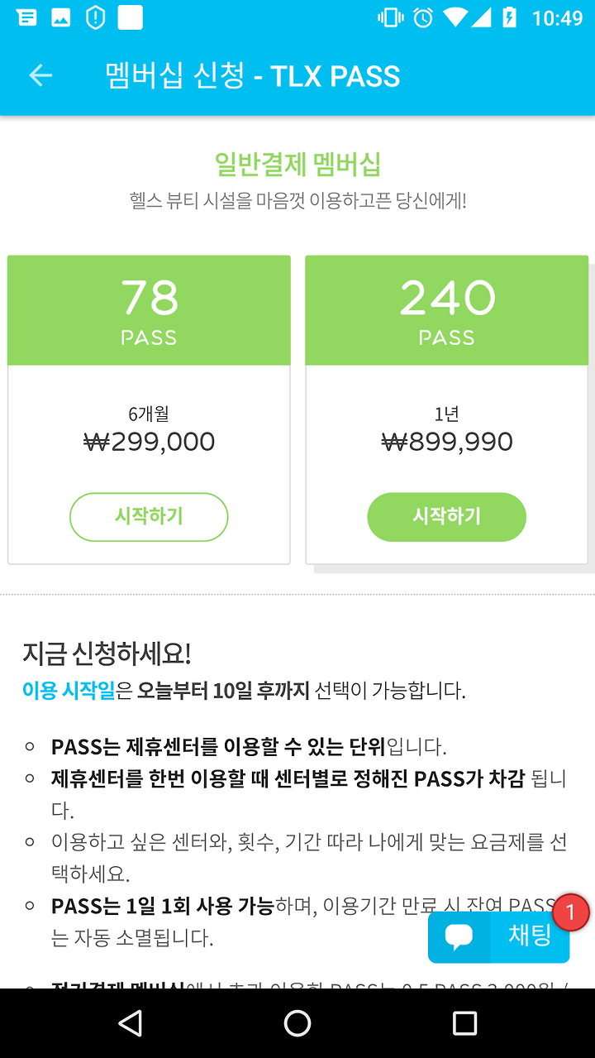This screenshot has height=1058, width=595.
Task: Select the 240 PASS green card header
Action: [446, 310]
